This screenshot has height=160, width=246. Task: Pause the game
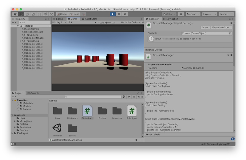[119, 14]
